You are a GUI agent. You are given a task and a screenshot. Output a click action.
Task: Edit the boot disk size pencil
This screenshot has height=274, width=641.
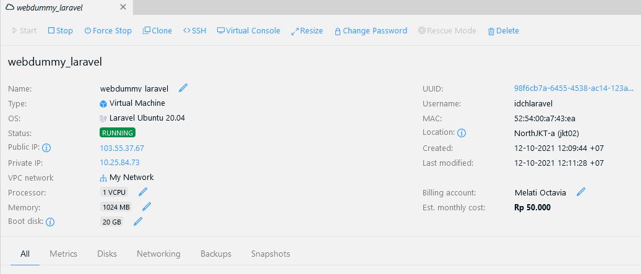(x=138, y=221)
